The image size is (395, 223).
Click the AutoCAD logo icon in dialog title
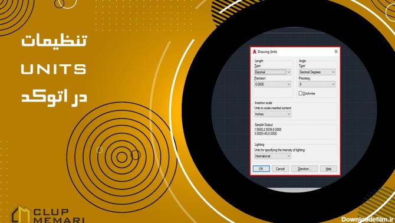pos(255,52)
